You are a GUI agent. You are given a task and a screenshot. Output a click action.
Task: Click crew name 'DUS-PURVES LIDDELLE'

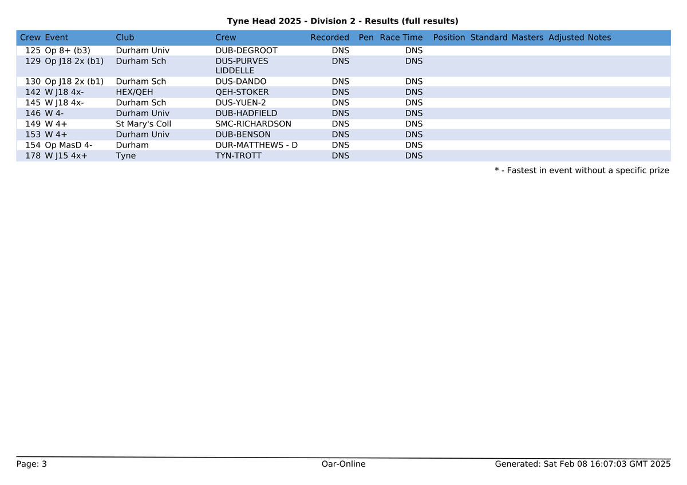click(x=242, y=66)
